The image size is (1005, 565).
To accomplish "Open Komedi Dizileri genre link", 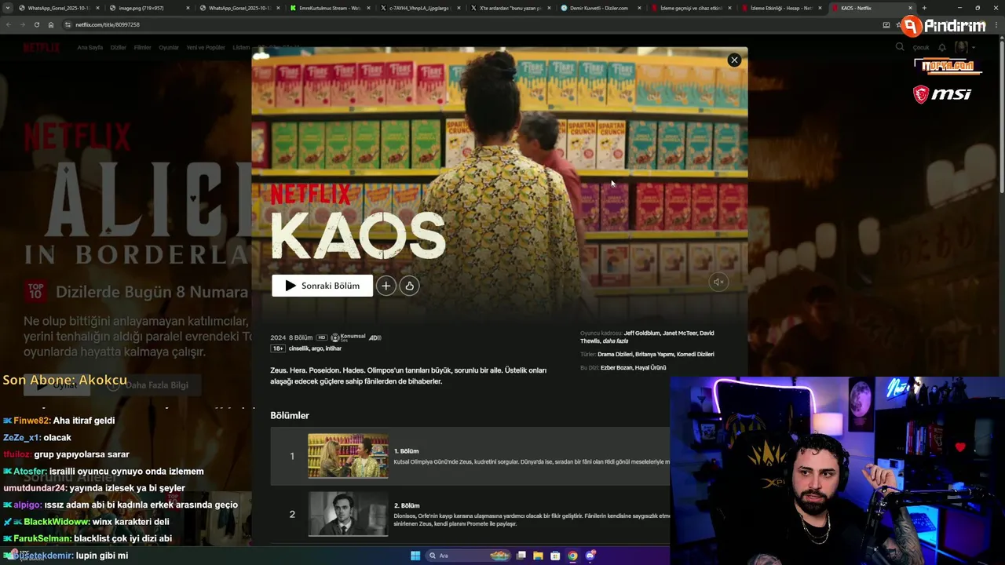I will (x=694, y=354).
